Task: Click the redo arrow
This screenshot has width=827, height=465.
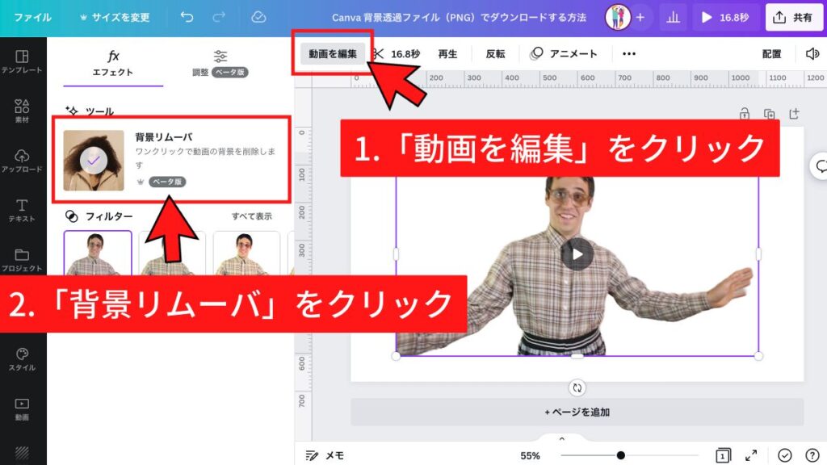Action: (219, 17)
